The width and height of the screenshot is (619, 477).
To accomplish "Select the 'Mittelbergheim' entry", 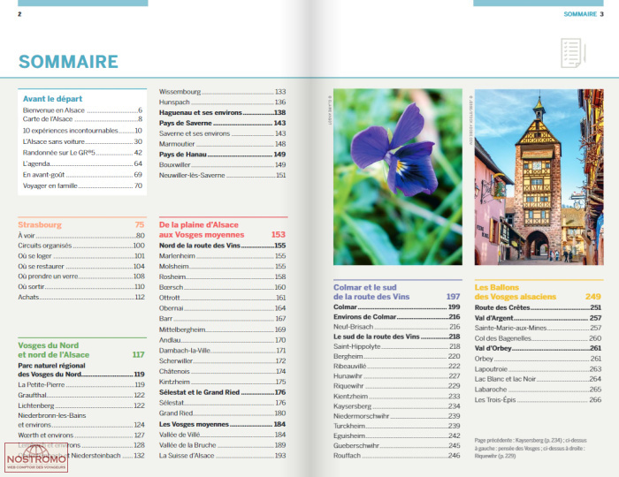I will [222, 329].
